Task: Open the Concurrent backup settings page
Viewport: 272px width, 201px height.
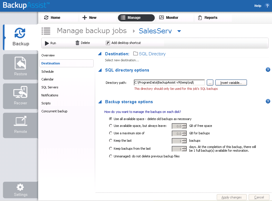Action: pyautogui.click(x=54, y=111)
